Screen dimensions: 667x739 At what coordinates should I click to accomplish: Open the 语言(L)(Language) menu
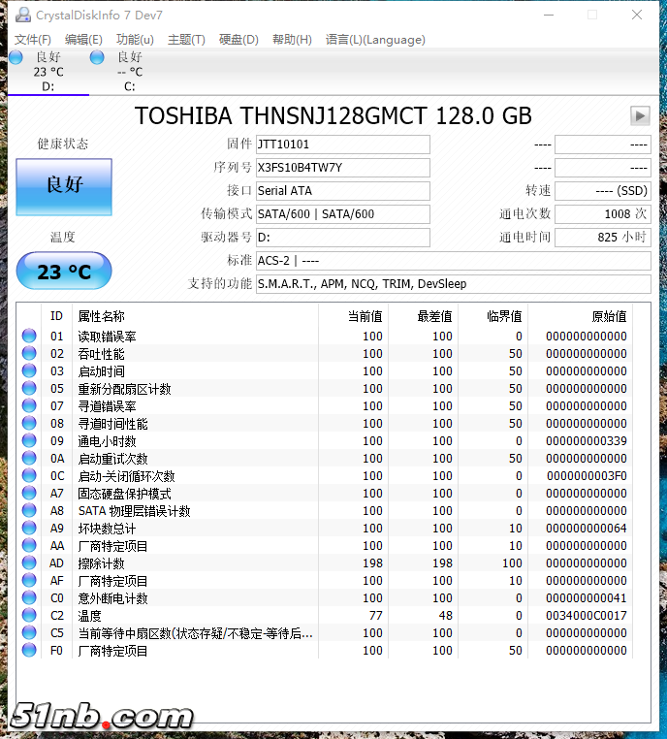point(375,40)
